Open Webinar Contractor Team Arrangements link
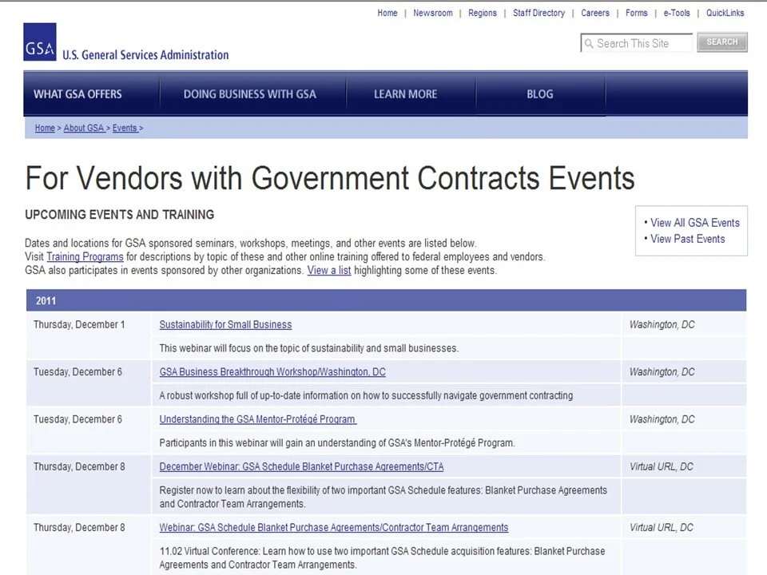Viewport: 767px width, 575px height. click(334, 528)
